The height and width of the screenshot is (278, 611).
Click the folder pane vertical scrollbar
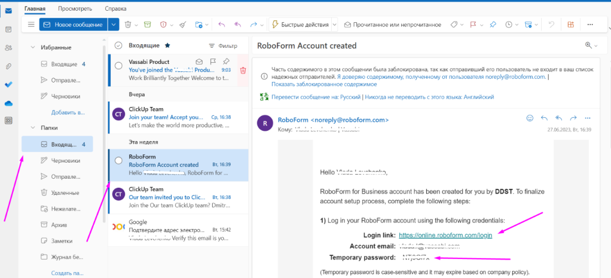103,135
